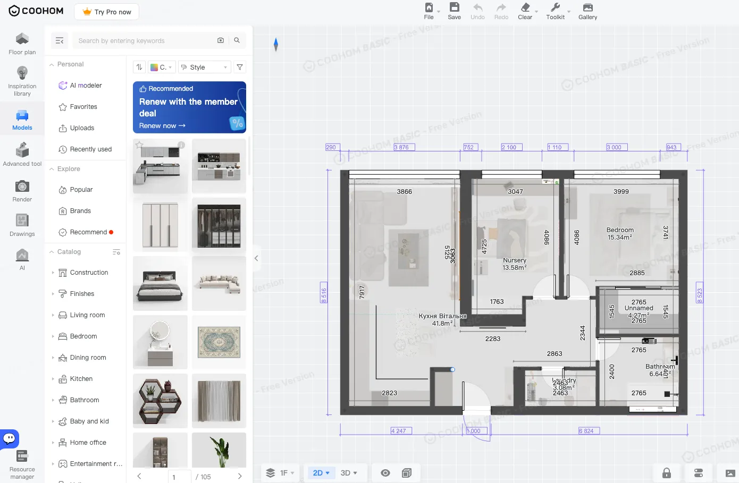Open the filter funnel icon
The width and height of the screenshot is (739, 483).
[x=240, y=67]
